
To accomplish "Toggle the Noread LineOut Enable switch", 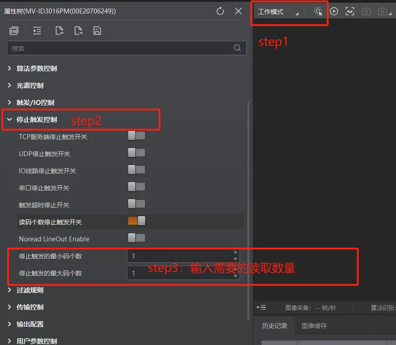I will click(137, 238).
